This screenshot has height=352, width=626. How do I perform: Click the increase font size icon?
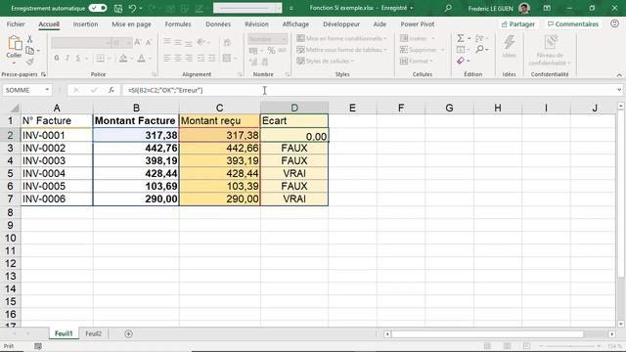[x=138, y=42]
